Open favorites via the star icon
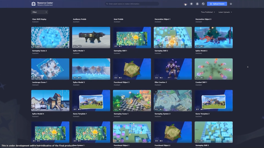Image resolution: width=264 pixels, height=148 pixels. tap(191, 4)
